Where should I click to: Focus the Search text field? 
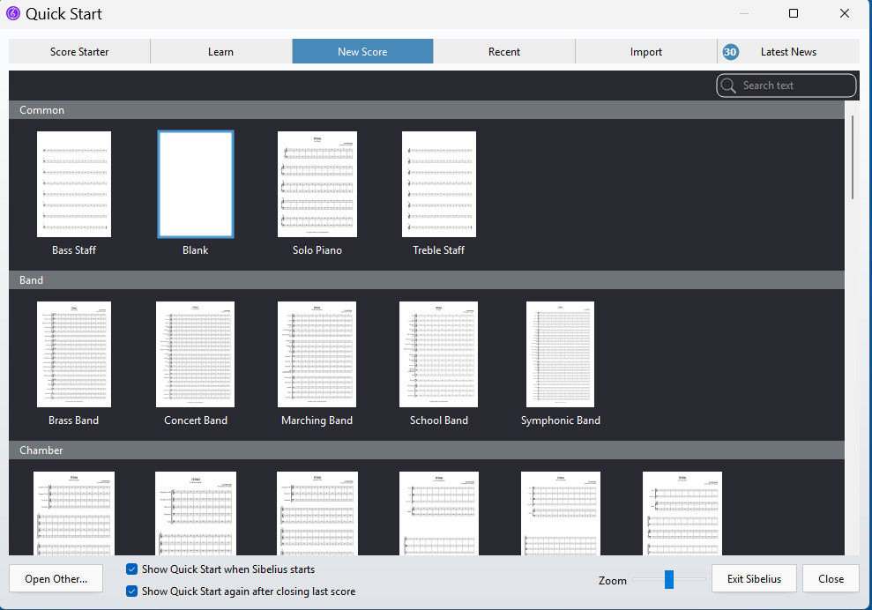coord(786,86)
